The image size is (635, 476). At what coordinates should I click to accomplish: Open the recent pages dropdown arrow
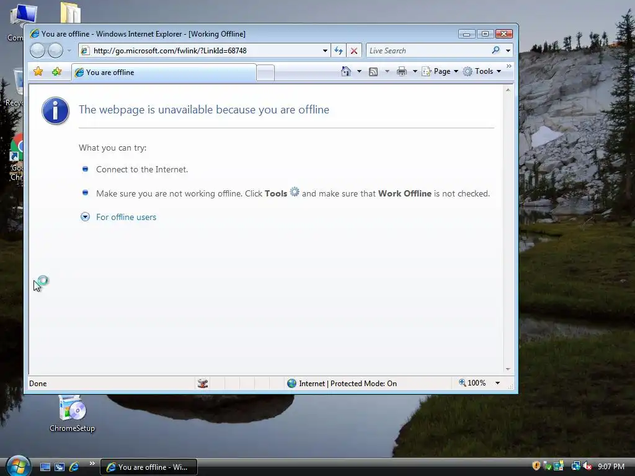click(69, 51)
